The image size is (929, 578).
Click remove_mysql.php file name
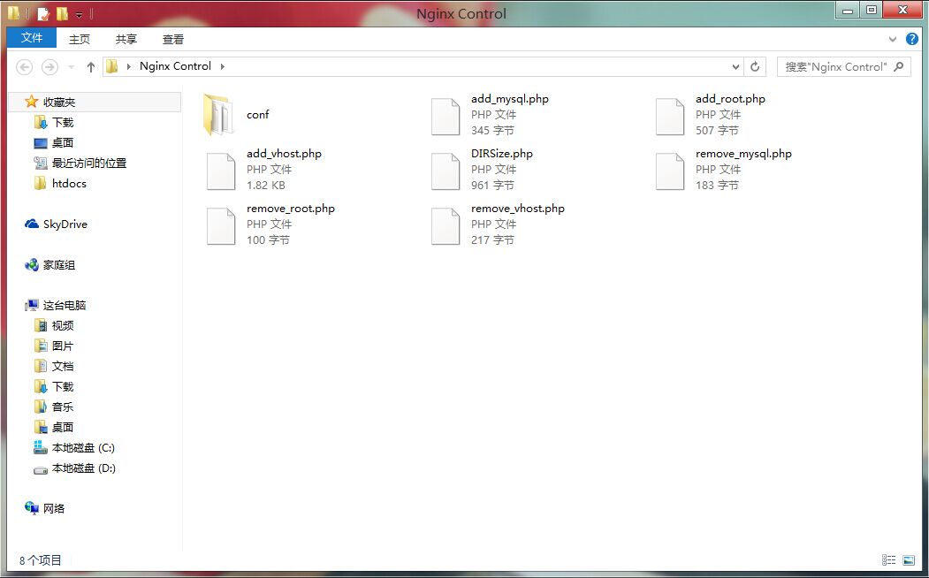[743, 154]
